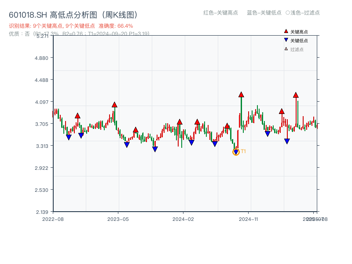352x264 pixels.
Task: Click the red 关键高点 triangle in the chart legend
Action: coord(286,31)
